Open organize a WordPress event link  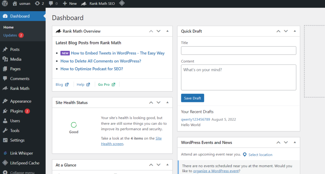[x=216, y=171]
